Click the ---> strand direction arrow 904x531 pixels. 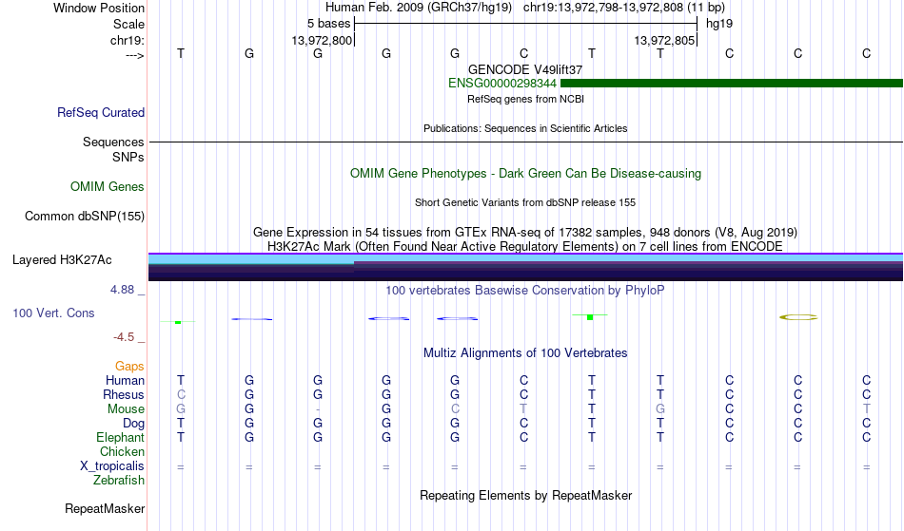coord(134,55)
